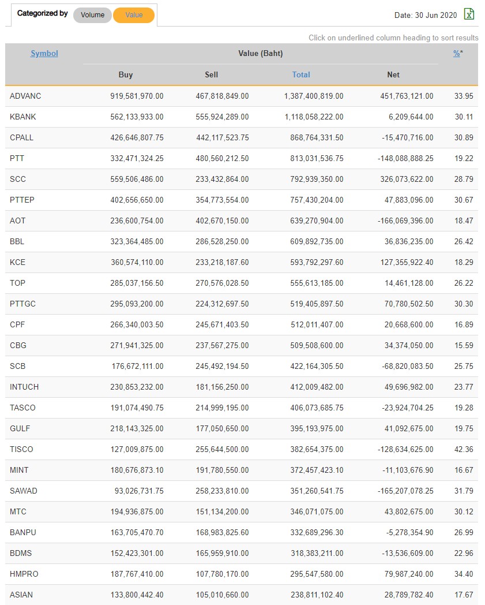
Task: Select the ADVANC symbol in the table
Action: click(x=25, y=96)
